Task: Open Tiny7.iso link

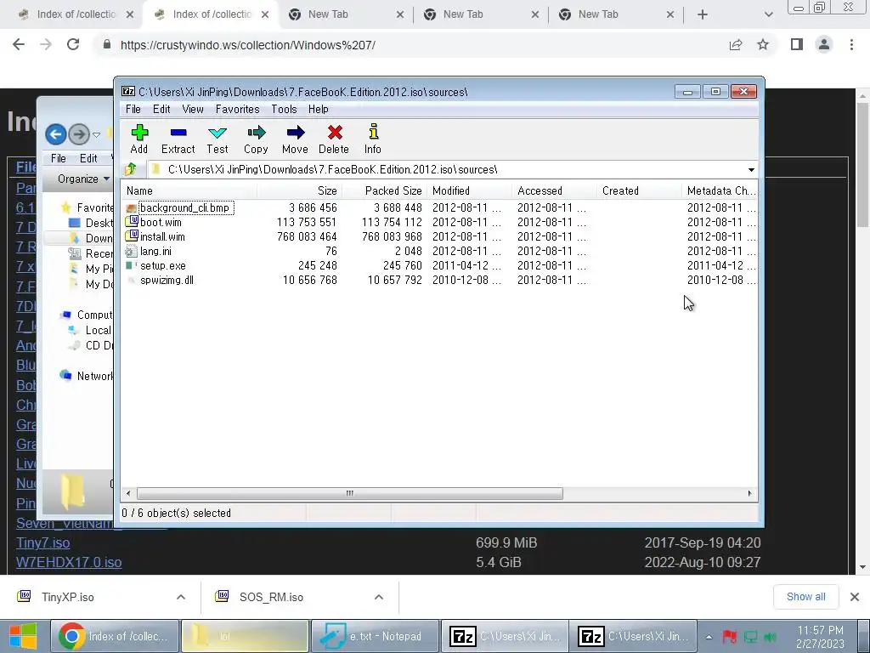Action: [x=42, y=542]
